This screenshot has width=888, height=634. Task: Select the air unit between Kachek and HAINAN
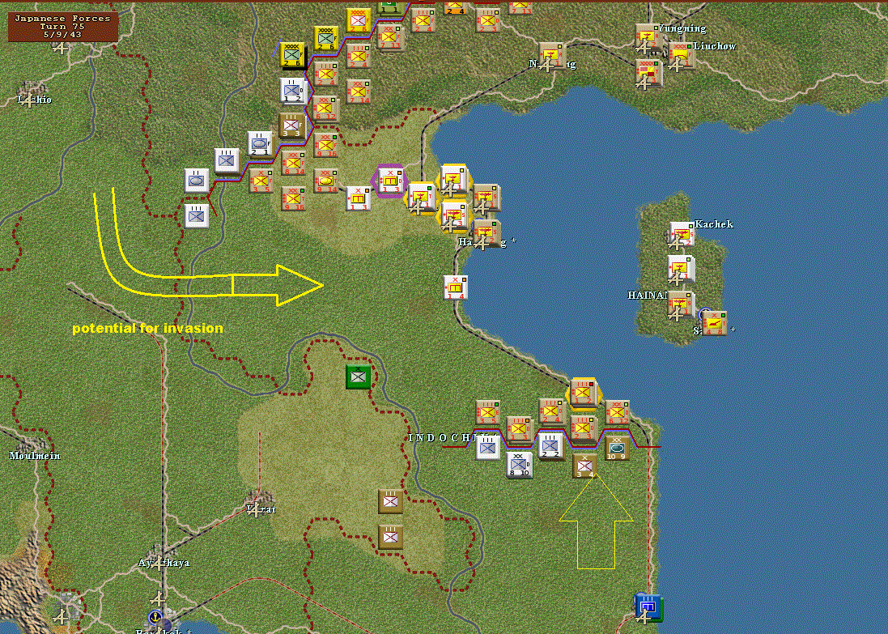680,269
